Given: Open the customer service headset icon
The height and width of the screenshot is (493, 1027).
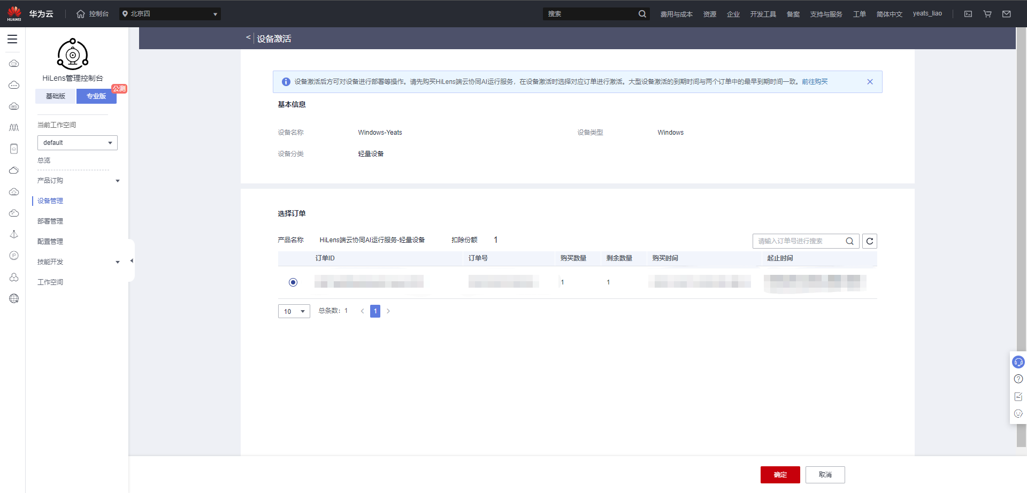Looking at the screenshot, I should click(1018, 363).
